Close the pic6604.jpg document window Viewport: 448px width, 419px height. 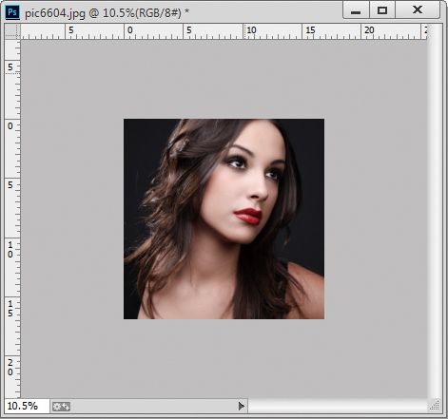click(418, 10)
